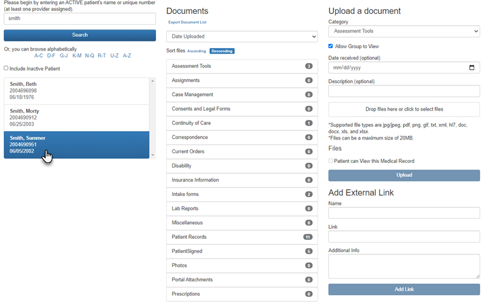The width and height of the screenshot is (482, 306).
Task: Select Descending sort order
Action: pos(222,51)
